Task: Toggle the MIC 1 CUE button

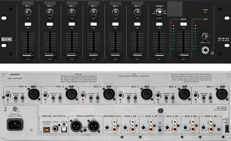Action: [x=28, y=24]
